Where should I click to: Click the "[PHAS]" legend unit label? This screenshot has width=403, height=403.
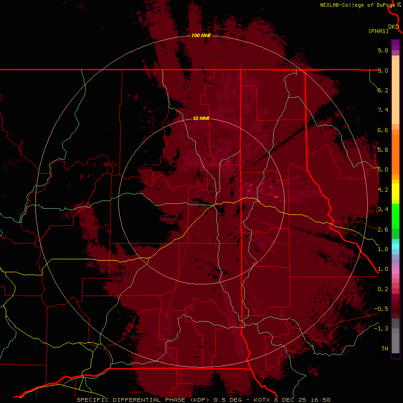(378, 31)
